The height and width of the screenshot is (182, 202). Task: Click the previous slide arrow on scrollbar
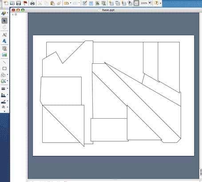coord(201,170)
